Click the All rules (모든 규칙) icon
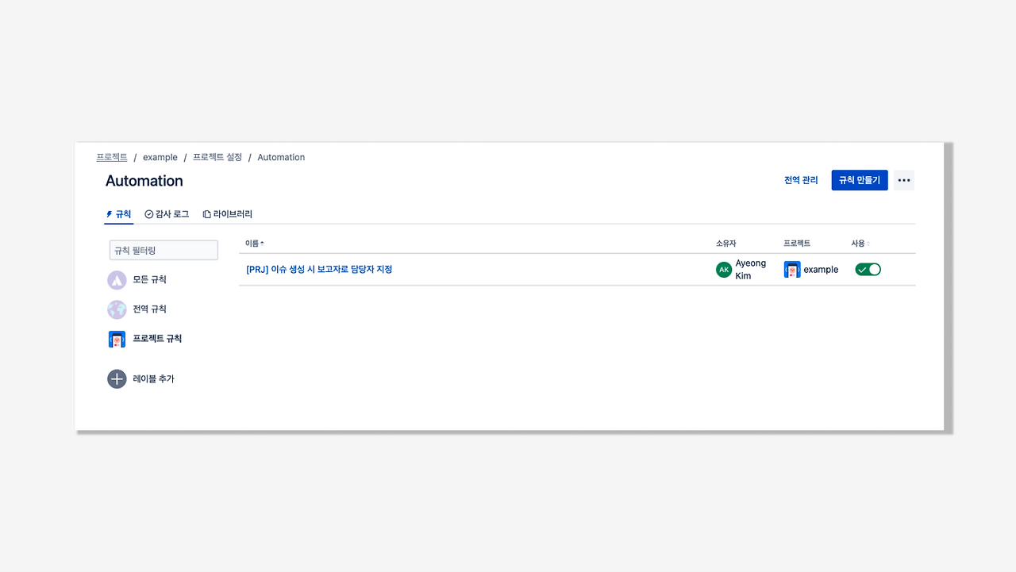 [x=117, y=280]
